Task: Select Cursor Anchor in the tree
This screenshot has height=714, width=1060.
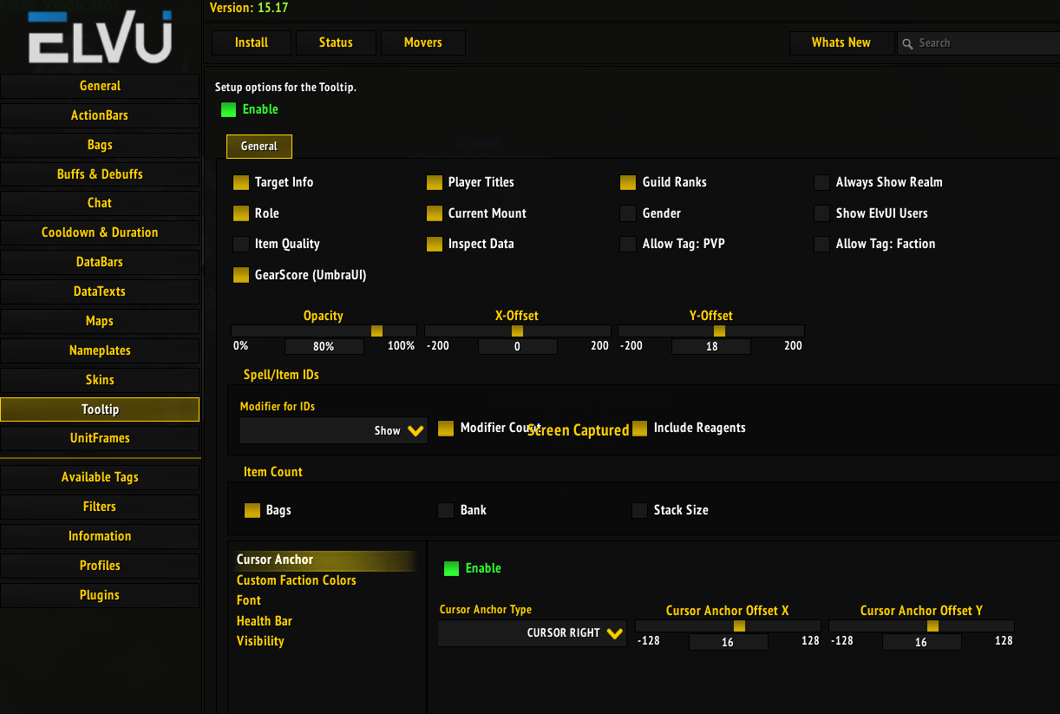Action: (x=326, y=560)
